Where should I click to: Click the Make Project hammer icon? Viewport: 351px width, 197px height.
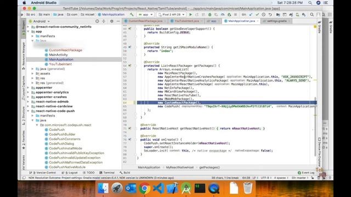[x=132, y=15]
